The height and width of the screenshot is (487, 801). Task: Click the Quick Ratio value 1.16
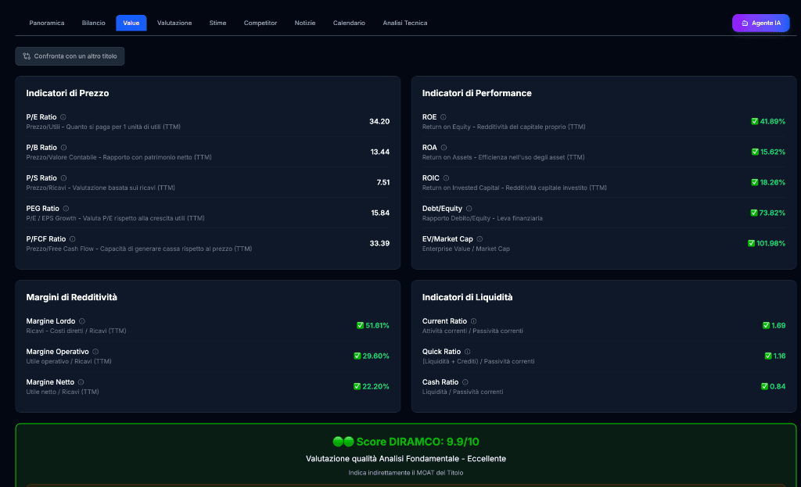pos(780,356)
